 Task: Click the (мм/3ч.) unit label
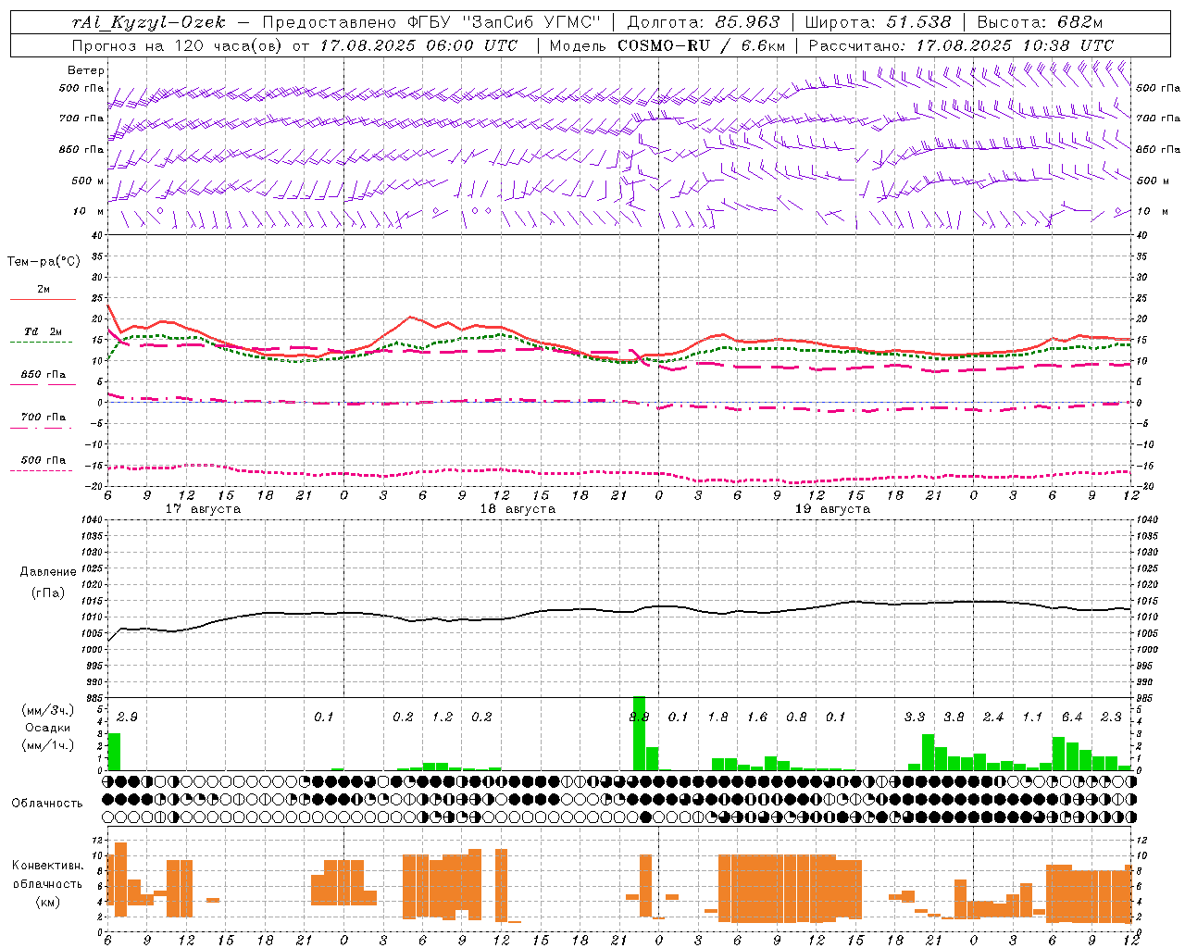pos(47,710)
